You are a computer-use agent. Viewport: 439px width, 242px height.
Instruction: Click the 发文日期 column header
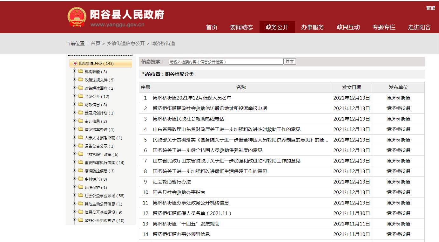(352, 87)
